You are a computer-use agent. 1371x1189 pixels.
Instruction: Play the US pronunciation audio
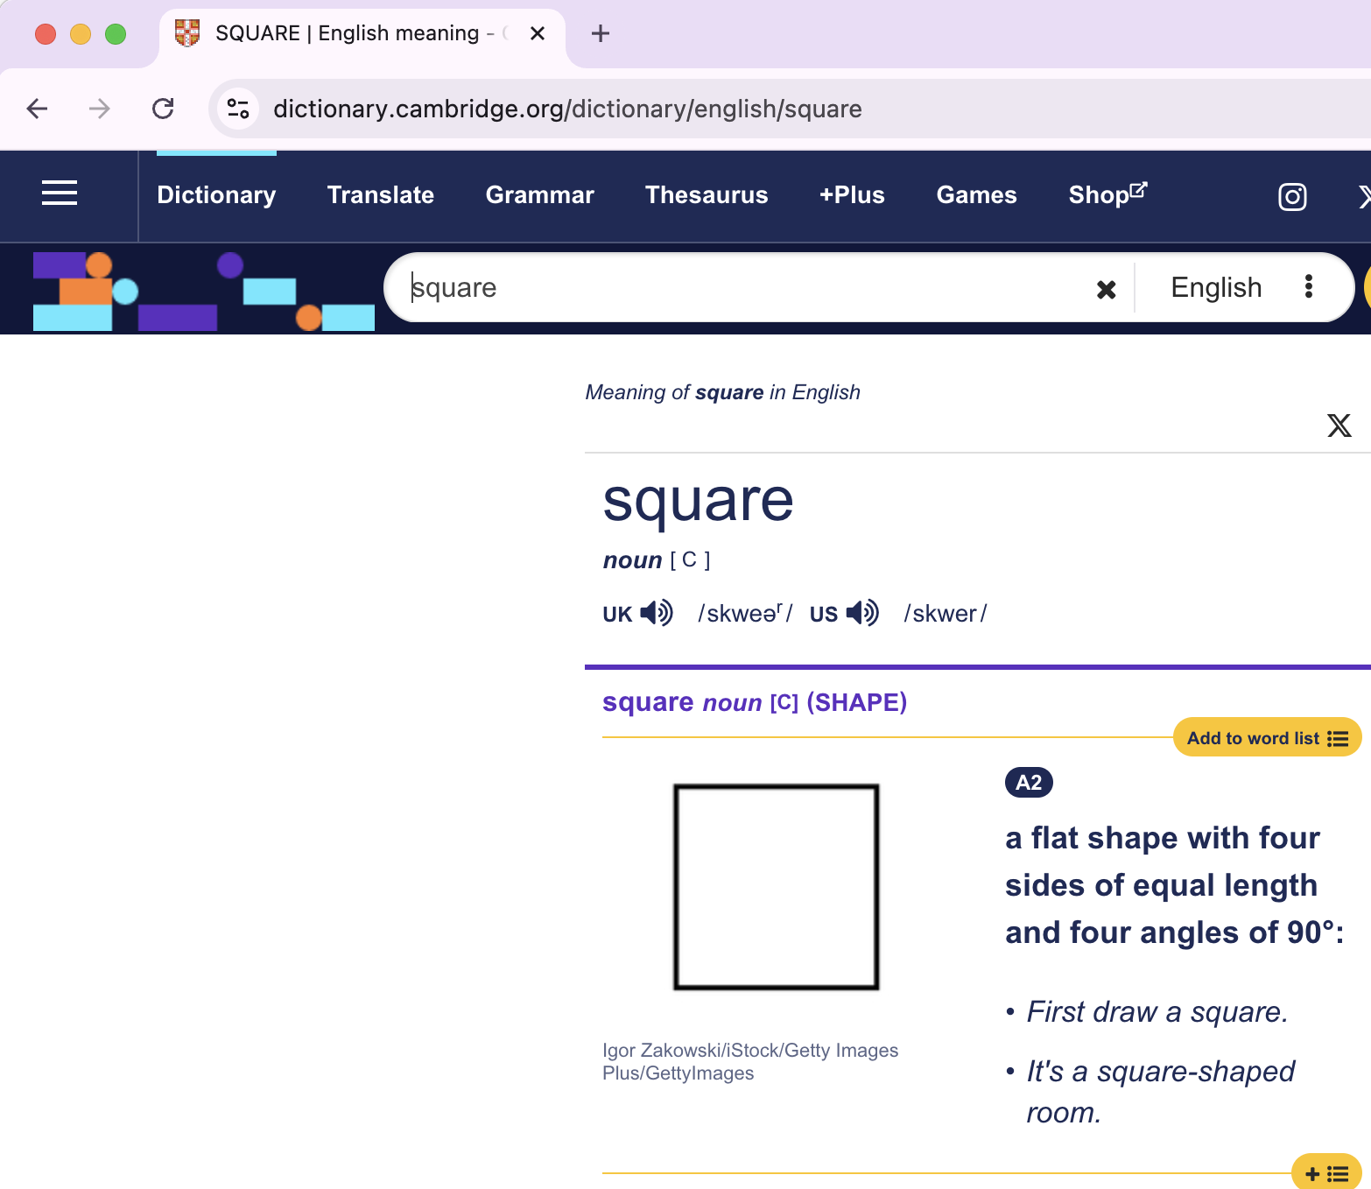(x=862, y=613)
